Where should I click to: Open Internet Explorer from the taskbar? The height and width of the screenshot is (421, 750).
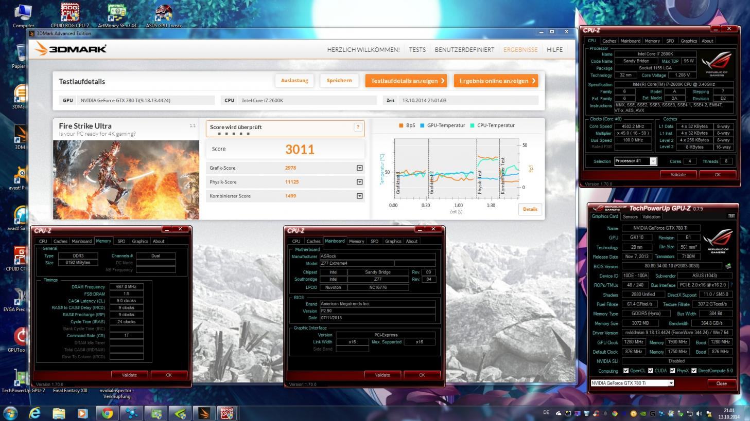click(x=34, y=413)
